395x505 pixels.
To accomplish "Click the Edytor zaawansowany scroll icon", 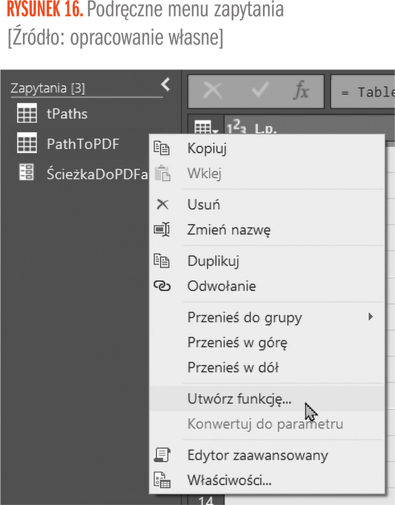I will [162, 455].
